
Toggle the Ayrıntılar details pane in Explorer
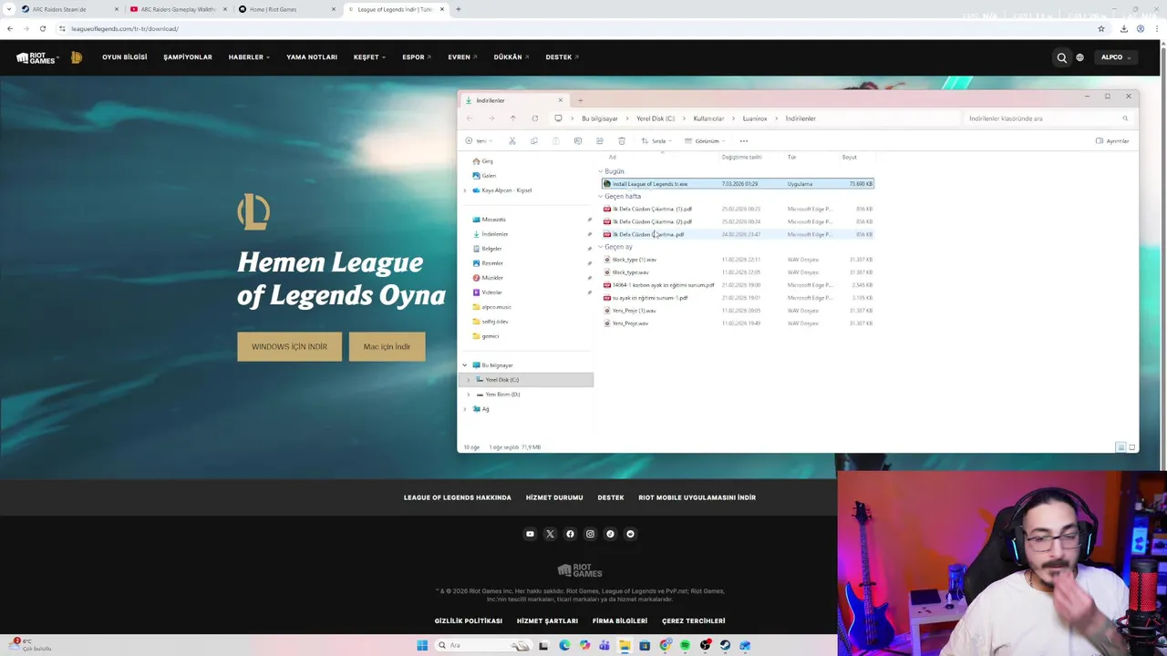(x=1112, y=141)
